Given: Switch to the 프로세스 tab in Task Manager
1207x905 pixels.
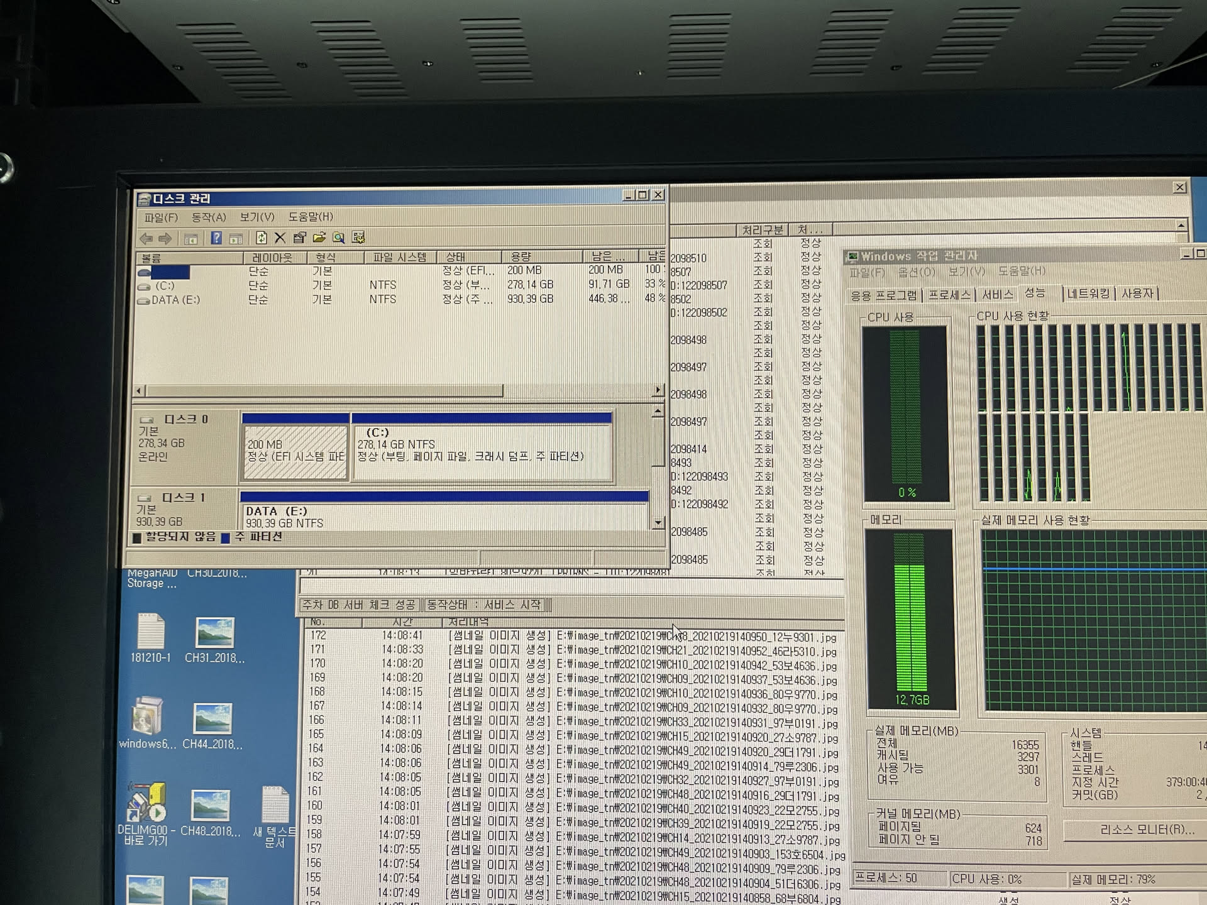Looking at the screenshot, I should tap(949, 295).
